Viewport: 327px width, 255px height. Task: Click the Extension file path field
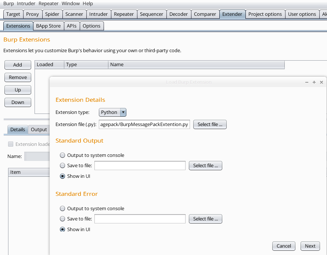144,125
